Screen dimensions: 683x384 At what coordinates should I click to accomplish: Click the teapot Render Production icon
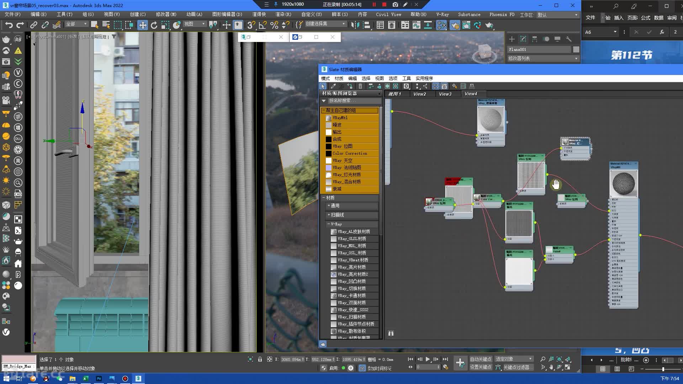489,25
